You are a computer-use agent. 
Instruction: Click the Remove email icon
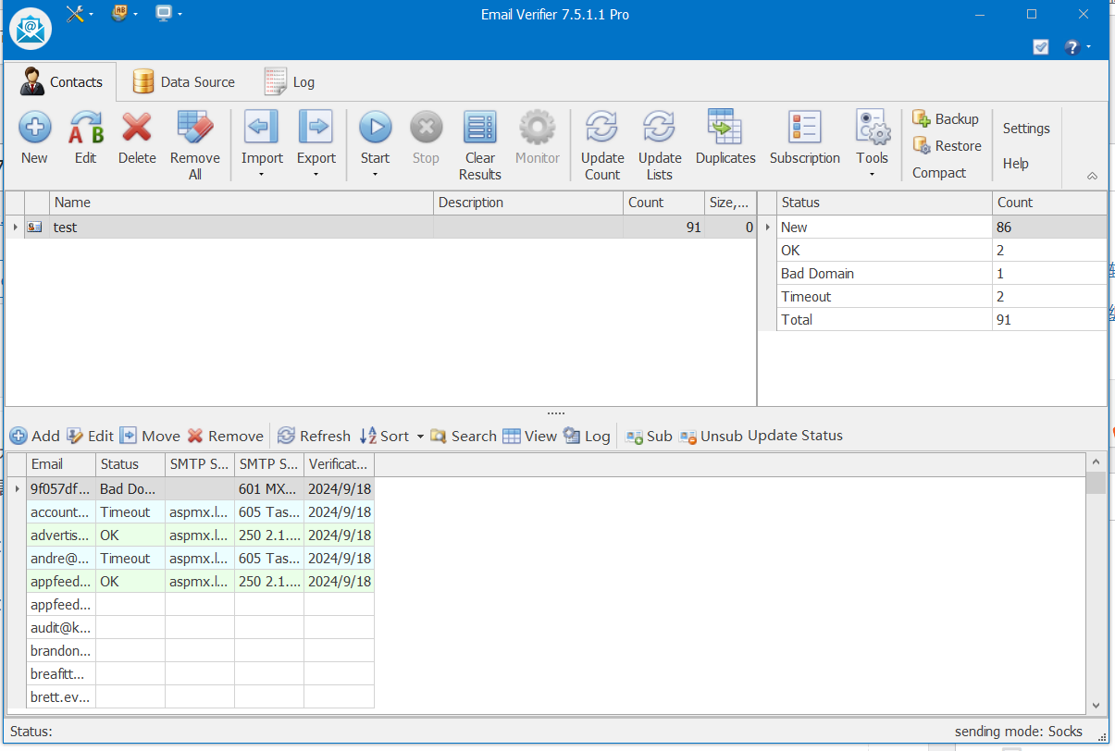[x=195, y=436]
